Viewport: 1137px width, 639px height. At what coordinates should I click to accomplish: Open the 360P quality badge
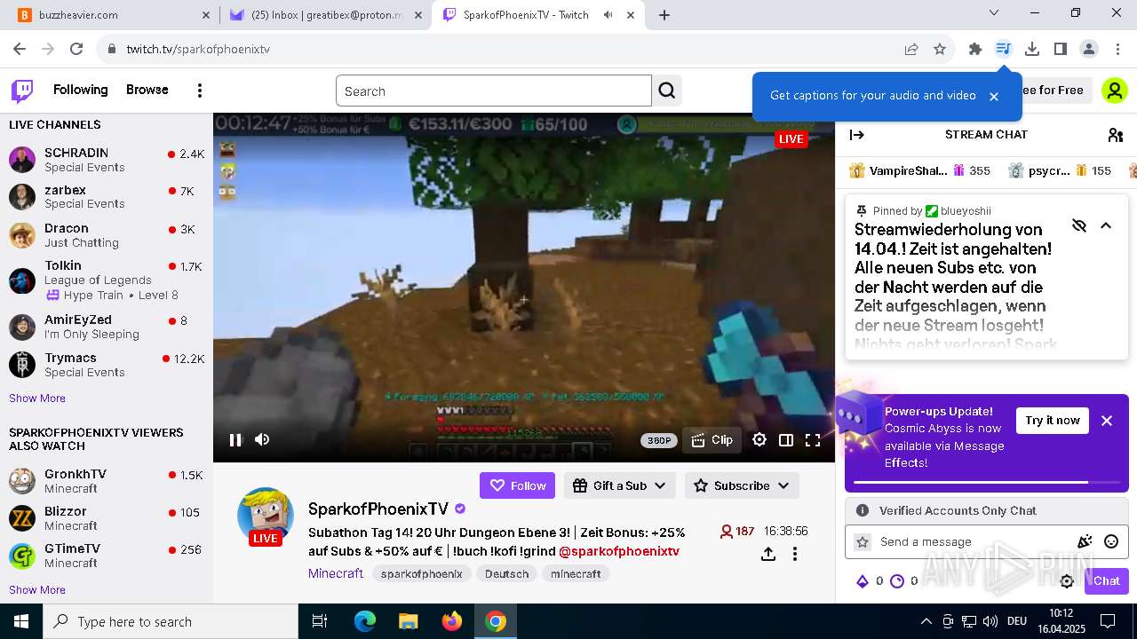pos(659,440)
